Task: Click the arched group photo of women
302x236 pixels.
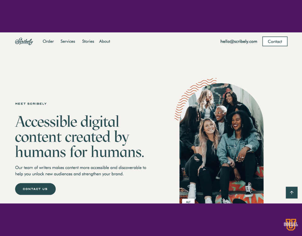Action: point(221,143)
